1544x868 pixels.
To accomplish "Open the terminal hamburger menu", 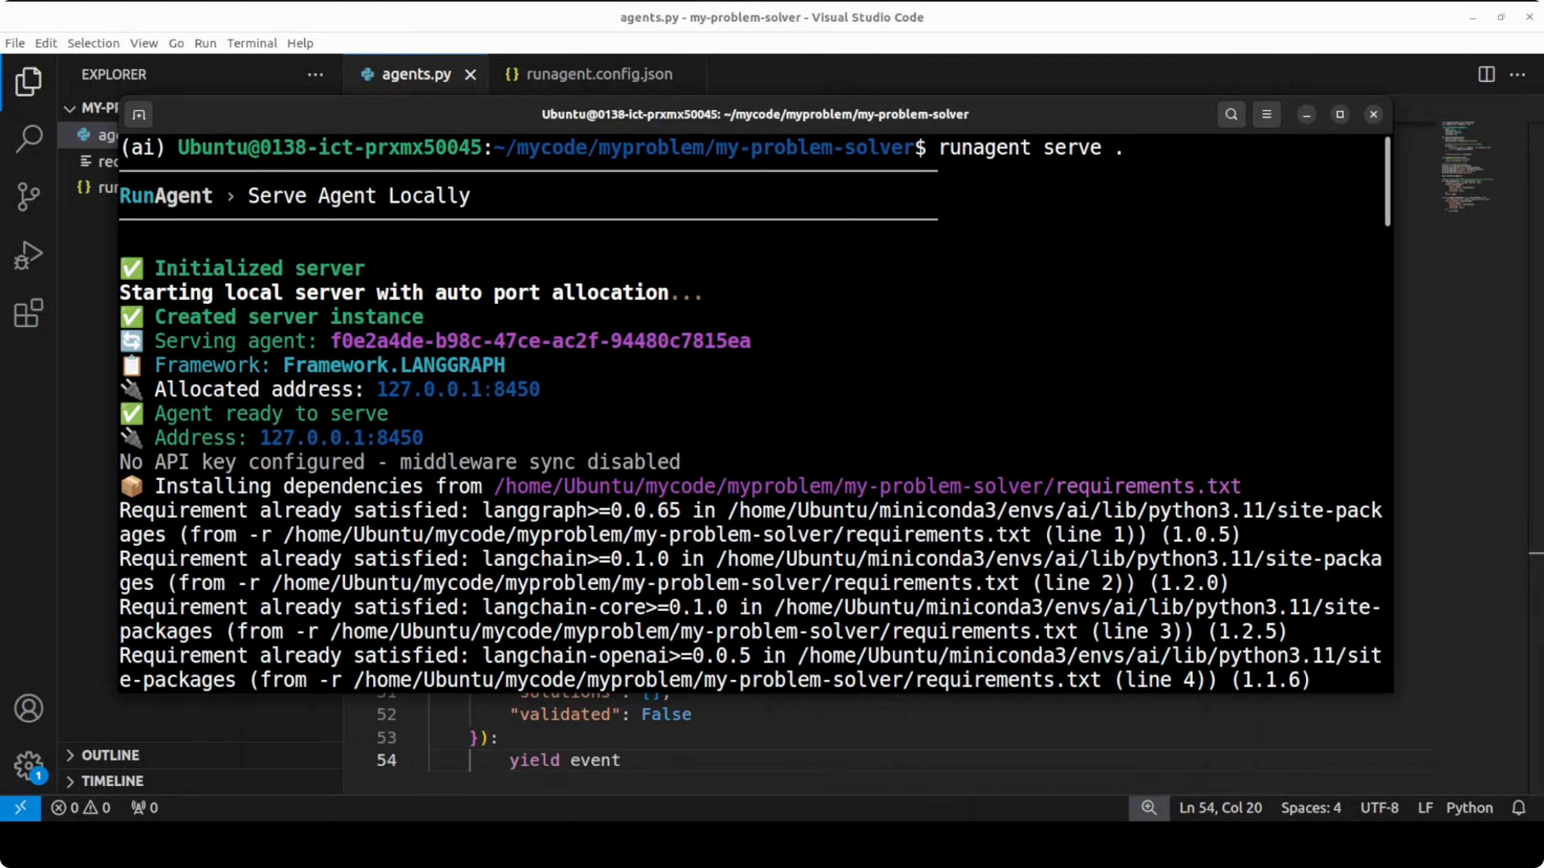I will coord(1267,114).
